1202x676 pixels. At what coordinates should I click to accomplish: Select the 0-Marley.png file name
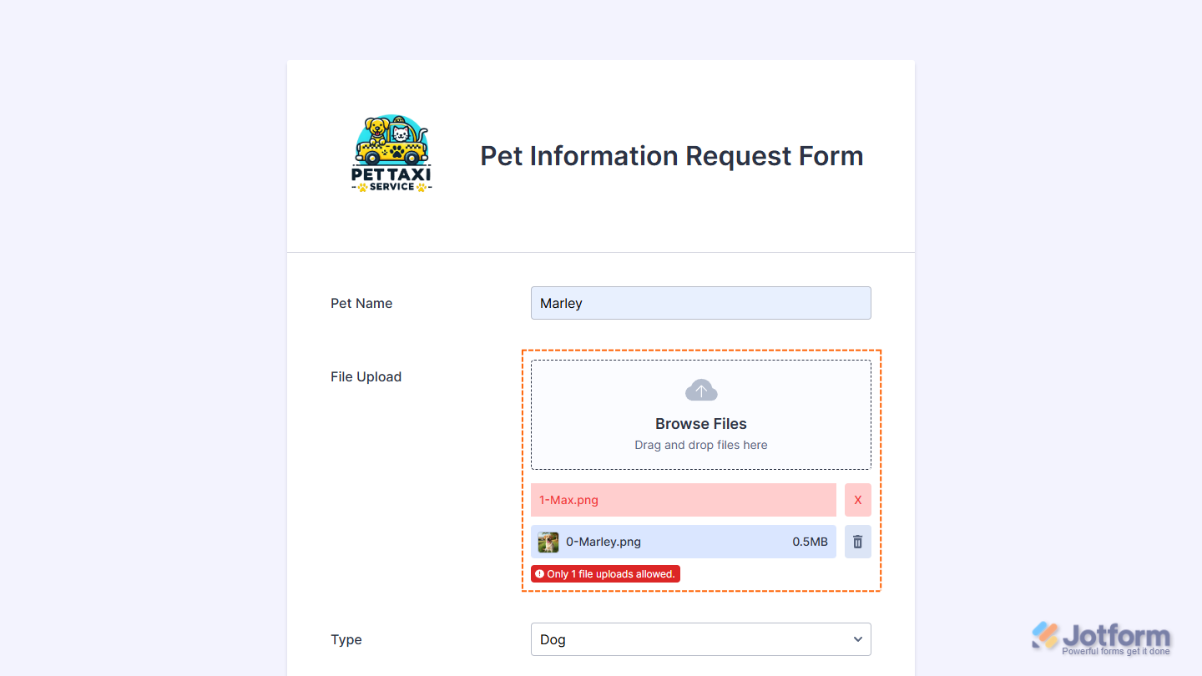click(x=604, y=542)
